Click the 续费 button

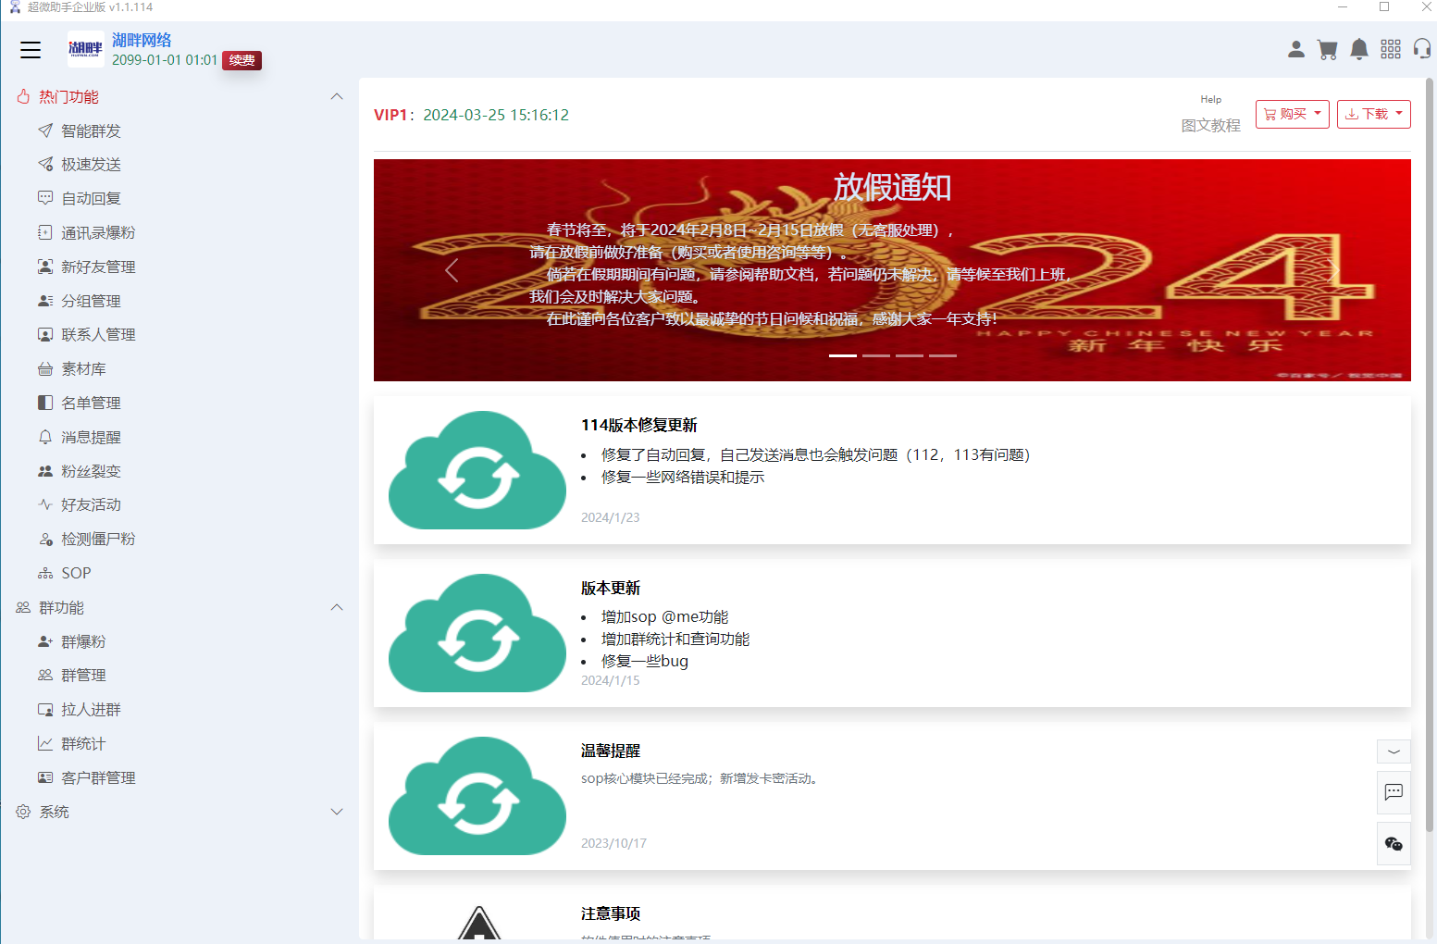[x=242, y=60]
